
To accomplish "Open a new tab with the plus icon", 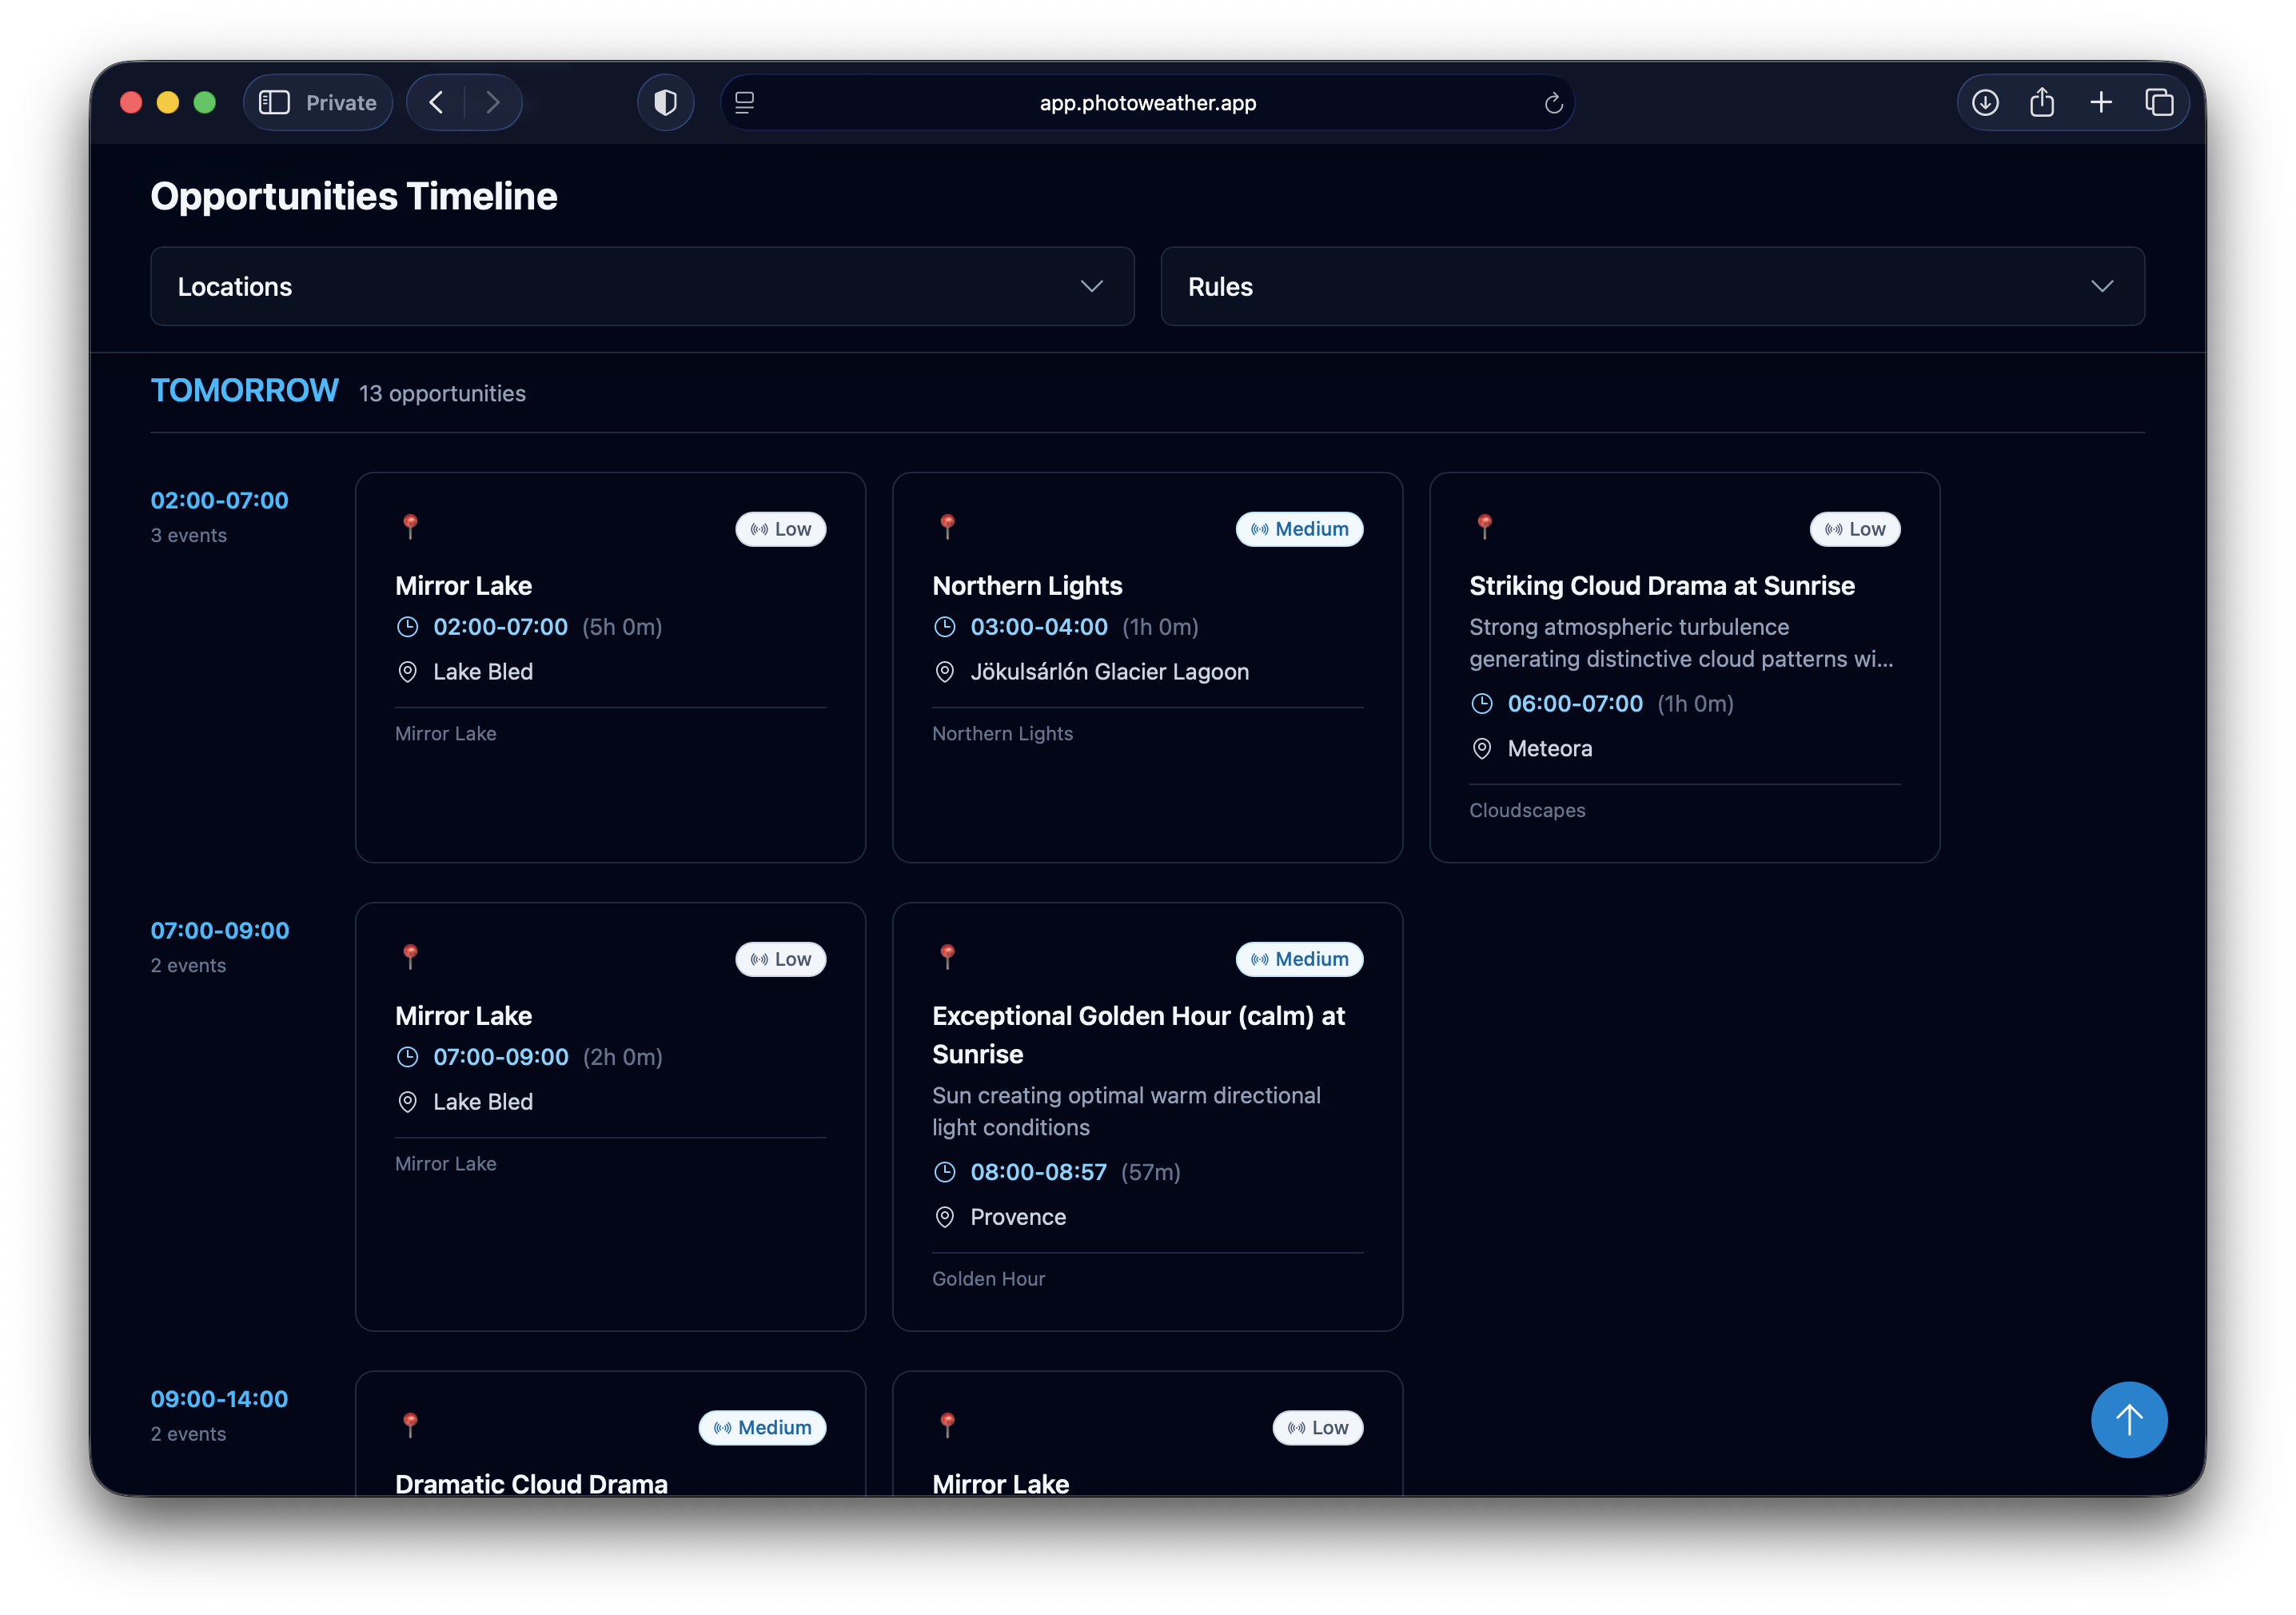I will coord(2101,102).
